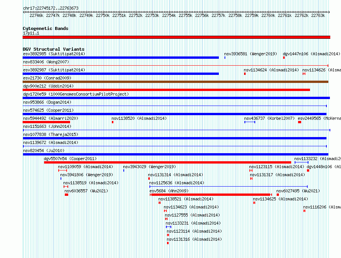Click the nsv3943029 (Wenger2019) label
This screenshot has width=341, height=258.
tap(149, 167)
